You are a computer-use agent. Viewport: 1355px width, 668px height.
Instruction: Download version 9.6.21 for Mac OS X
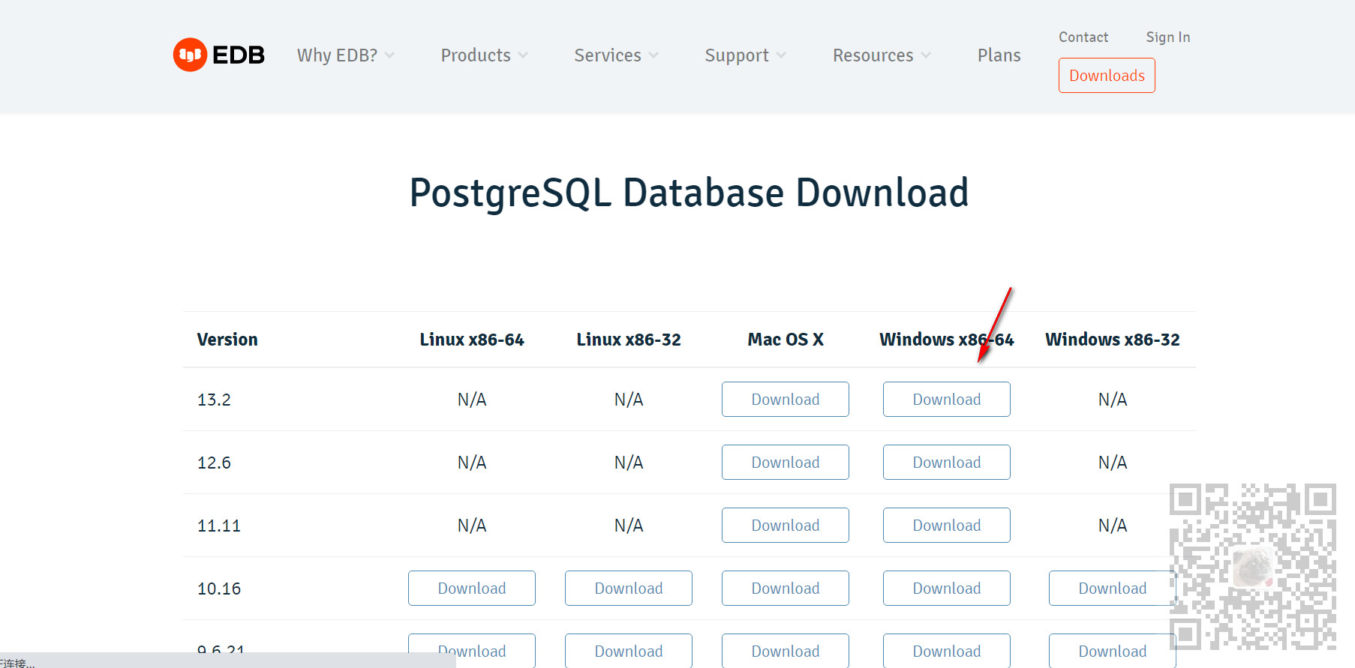click(x=786, y=651)
